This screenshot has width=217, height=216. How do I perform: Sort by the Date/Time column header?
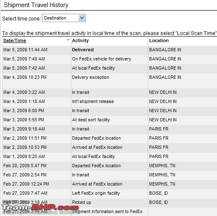(15, 40)
